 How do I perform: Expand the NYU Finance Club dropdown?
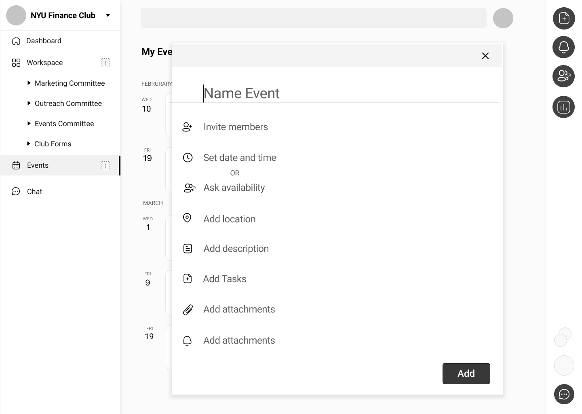[108, 16]
